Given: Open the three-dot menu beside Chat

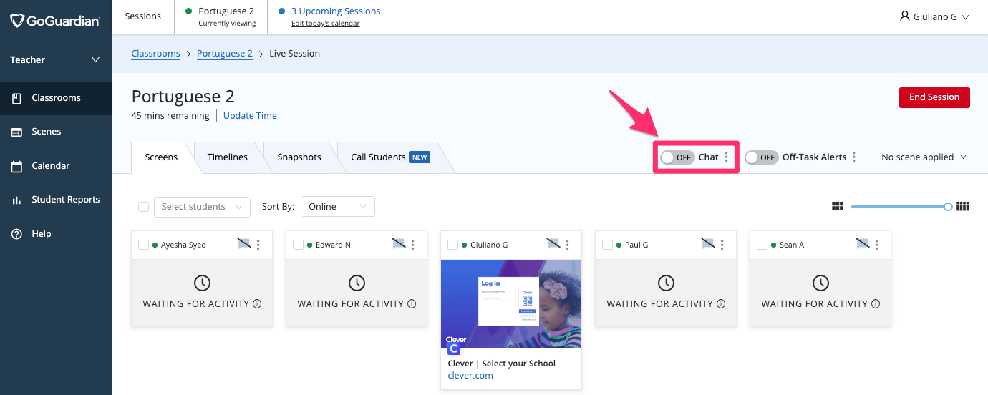Looking at the screenshot, I should coord(727,157).
